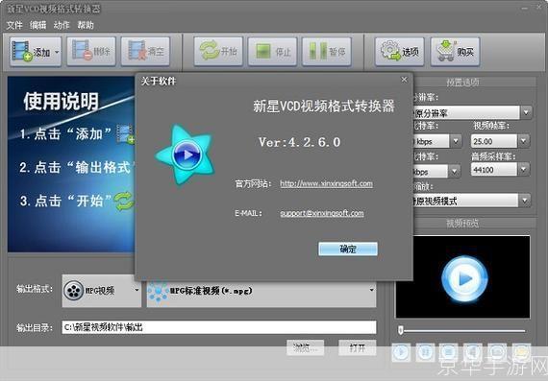Click the speaker volume icon below the preview
The width and height of the screenshot is (548, 381).
pyautogui.click(x=472, y=352)
